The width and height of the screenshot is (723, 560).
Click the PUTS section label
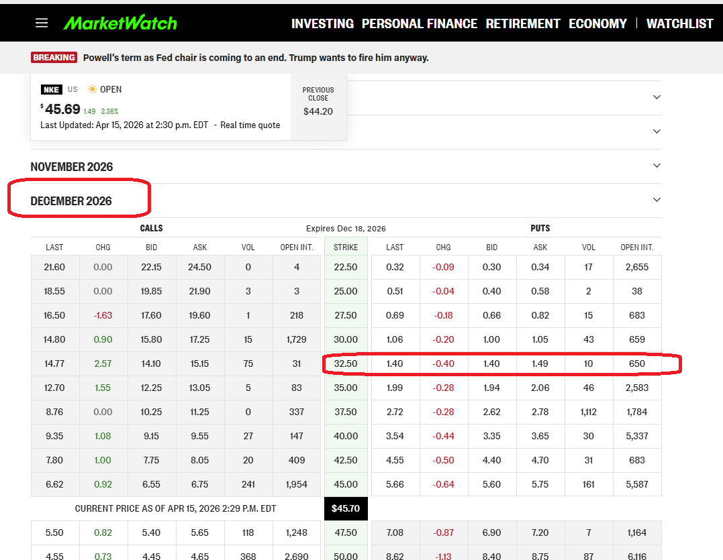540,229
